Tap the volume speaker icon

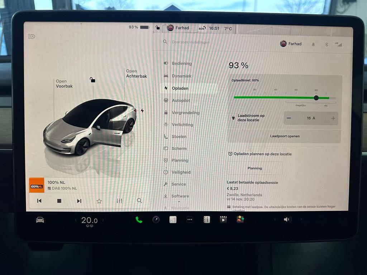click(x=287, y=219)
